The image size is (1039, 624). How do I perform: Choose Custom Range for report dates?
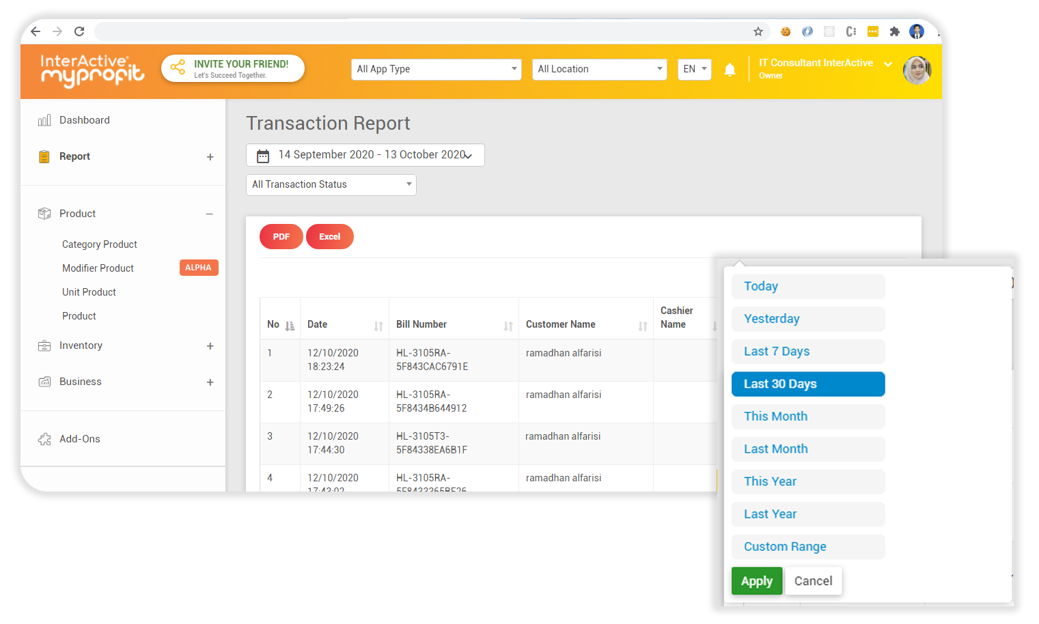click(x=807, y=546)
